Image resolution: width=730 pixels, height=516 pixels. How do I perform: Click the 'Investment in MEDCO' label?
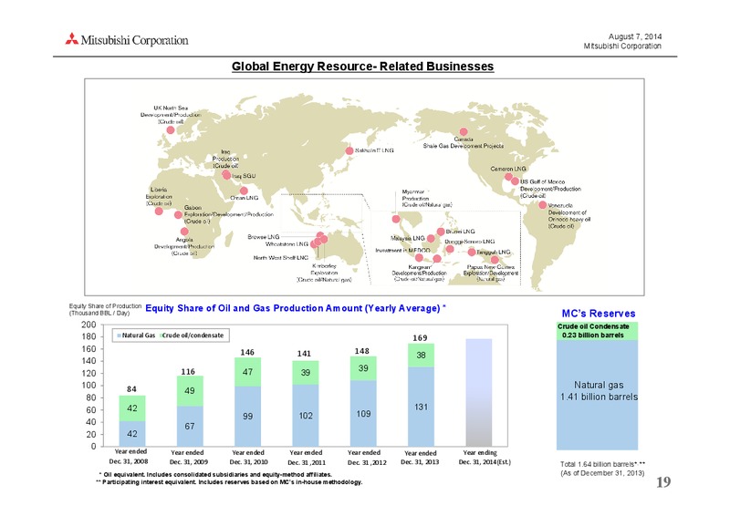coord(402,251)
